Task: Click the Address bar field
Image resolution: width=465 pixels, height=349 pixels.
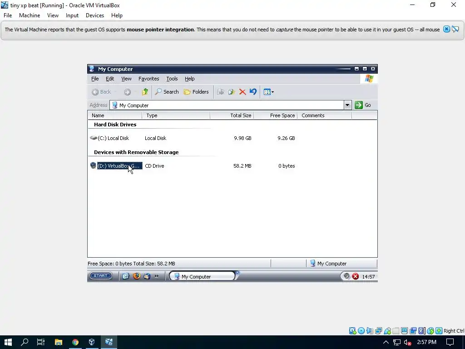Action: pyautogui.click(x=227, y=105)
